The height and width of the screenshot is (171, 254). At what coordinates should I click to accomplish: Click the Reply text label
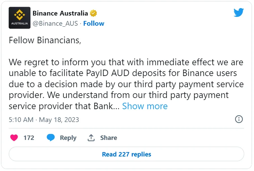[68, 138]
